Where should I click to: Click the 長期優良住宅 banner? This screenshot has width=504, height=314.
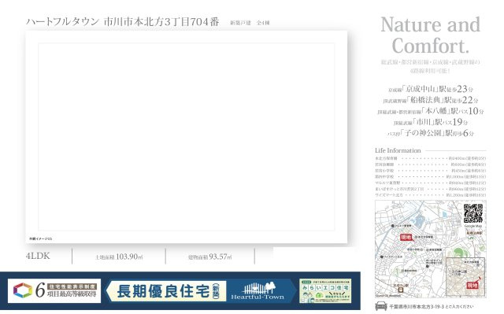coord(166,291)
